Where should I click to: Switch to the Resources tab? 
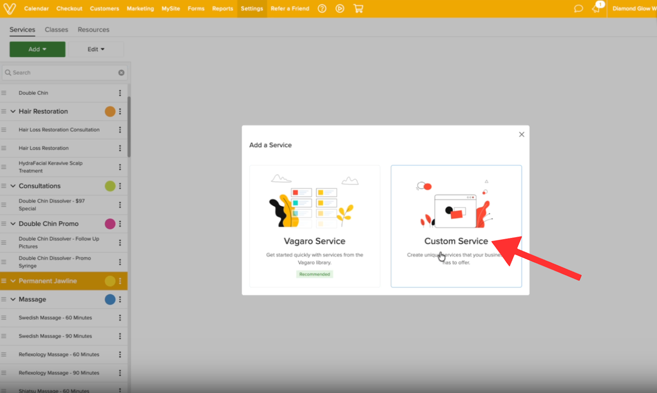pyautogui.click(x=94, y=30)
